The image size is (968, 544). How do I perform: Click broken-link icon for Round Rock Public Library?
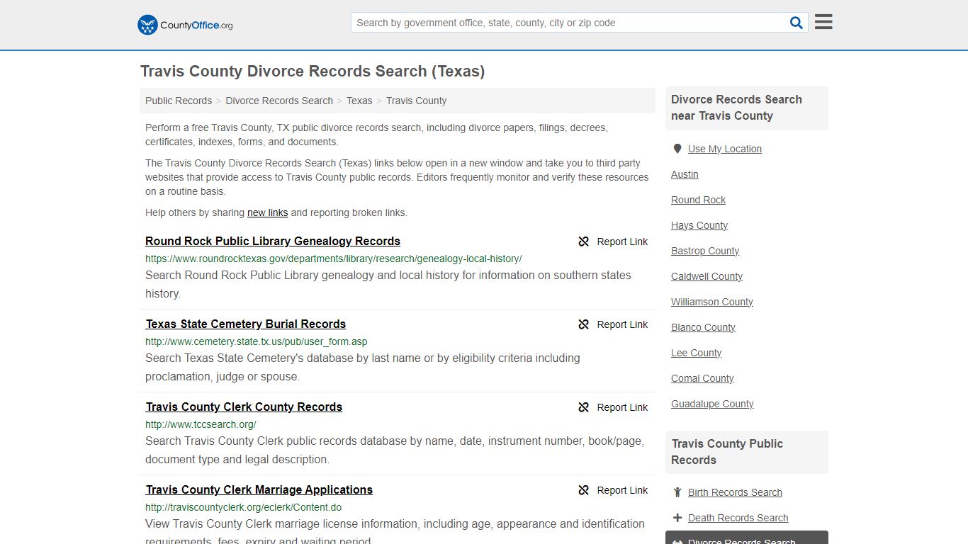(584, 242)
